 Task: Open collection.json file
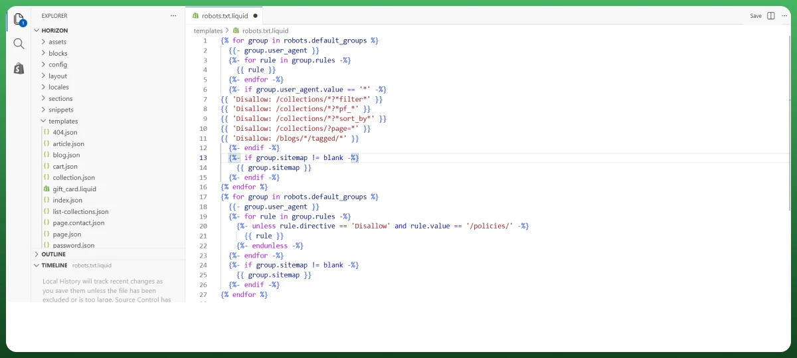coord(74,177)
